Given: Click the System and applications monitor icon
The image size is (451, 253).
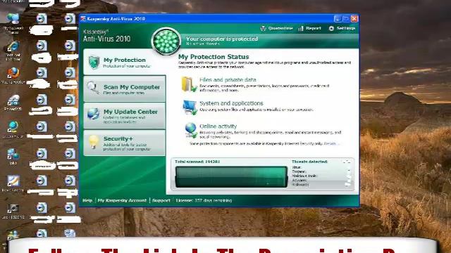Looking at the screenshot, I should click(x=190, y=108).
